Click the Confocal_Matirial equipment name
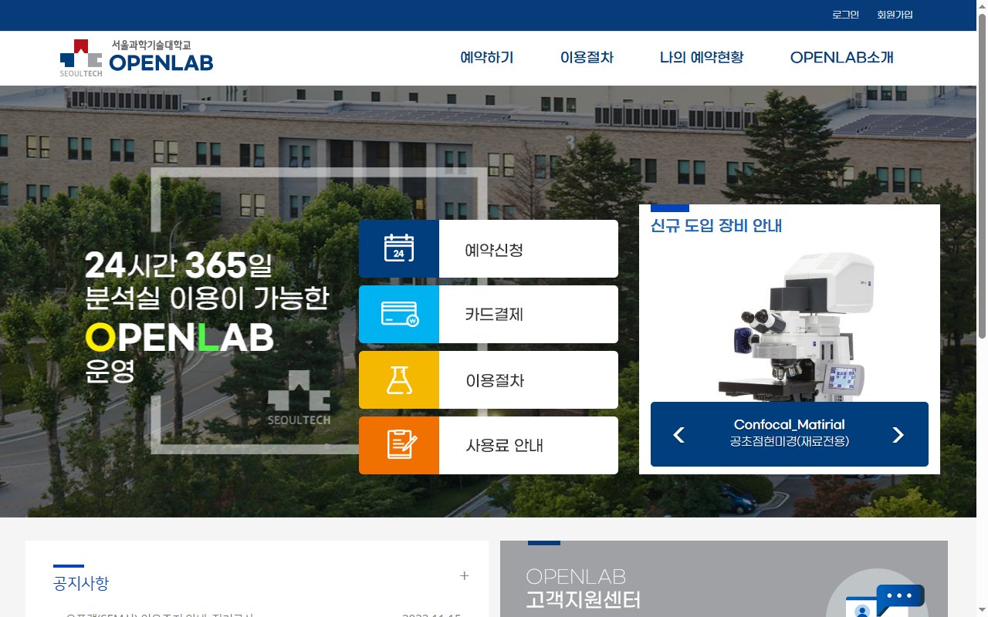The image size is (988, 617). pyautogui.click(x=789, y=424)
